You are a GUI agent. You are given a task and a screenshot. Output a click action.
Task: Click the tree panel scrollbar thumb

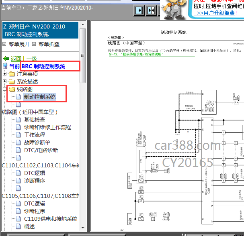(x=83, y=55)
